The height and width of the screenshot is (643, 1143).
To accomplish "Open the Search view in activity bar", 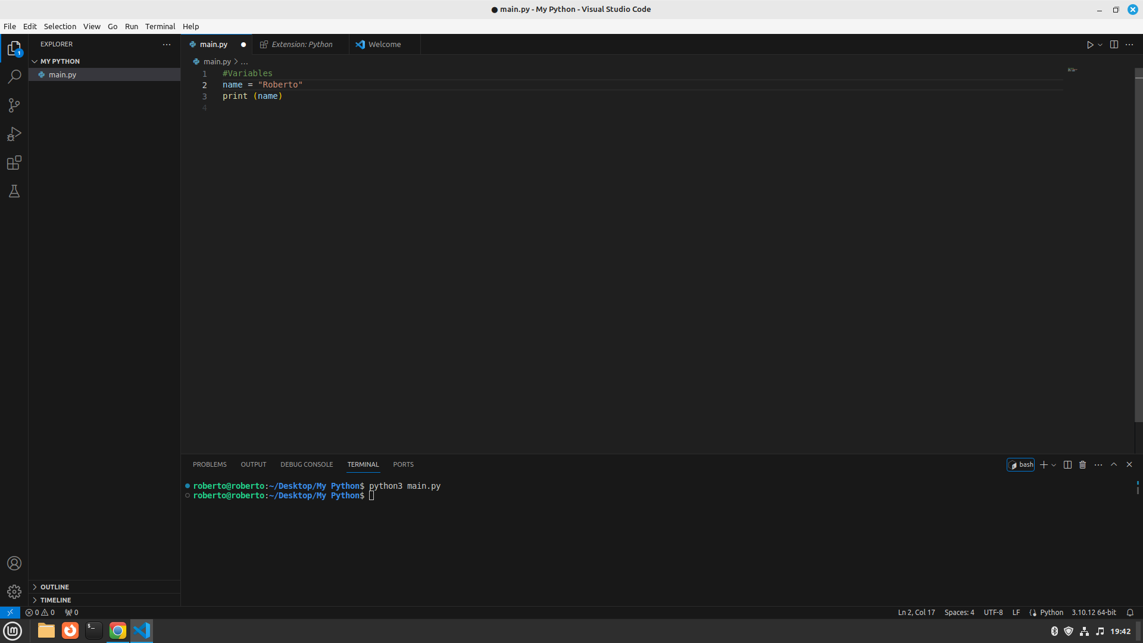I will click(x=14, y=77).
